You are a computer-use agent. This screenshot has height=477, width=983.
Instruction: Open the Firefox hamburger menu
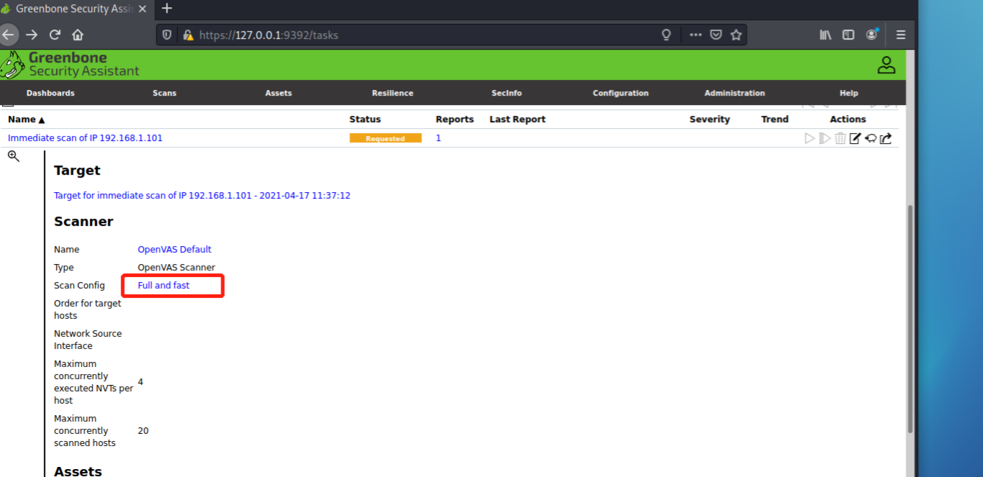point(901,35)
